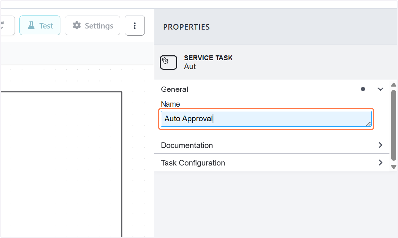Click the properties scrollbar down arrow
This screenshot has width=398, height=238.
tap(394, 167)
